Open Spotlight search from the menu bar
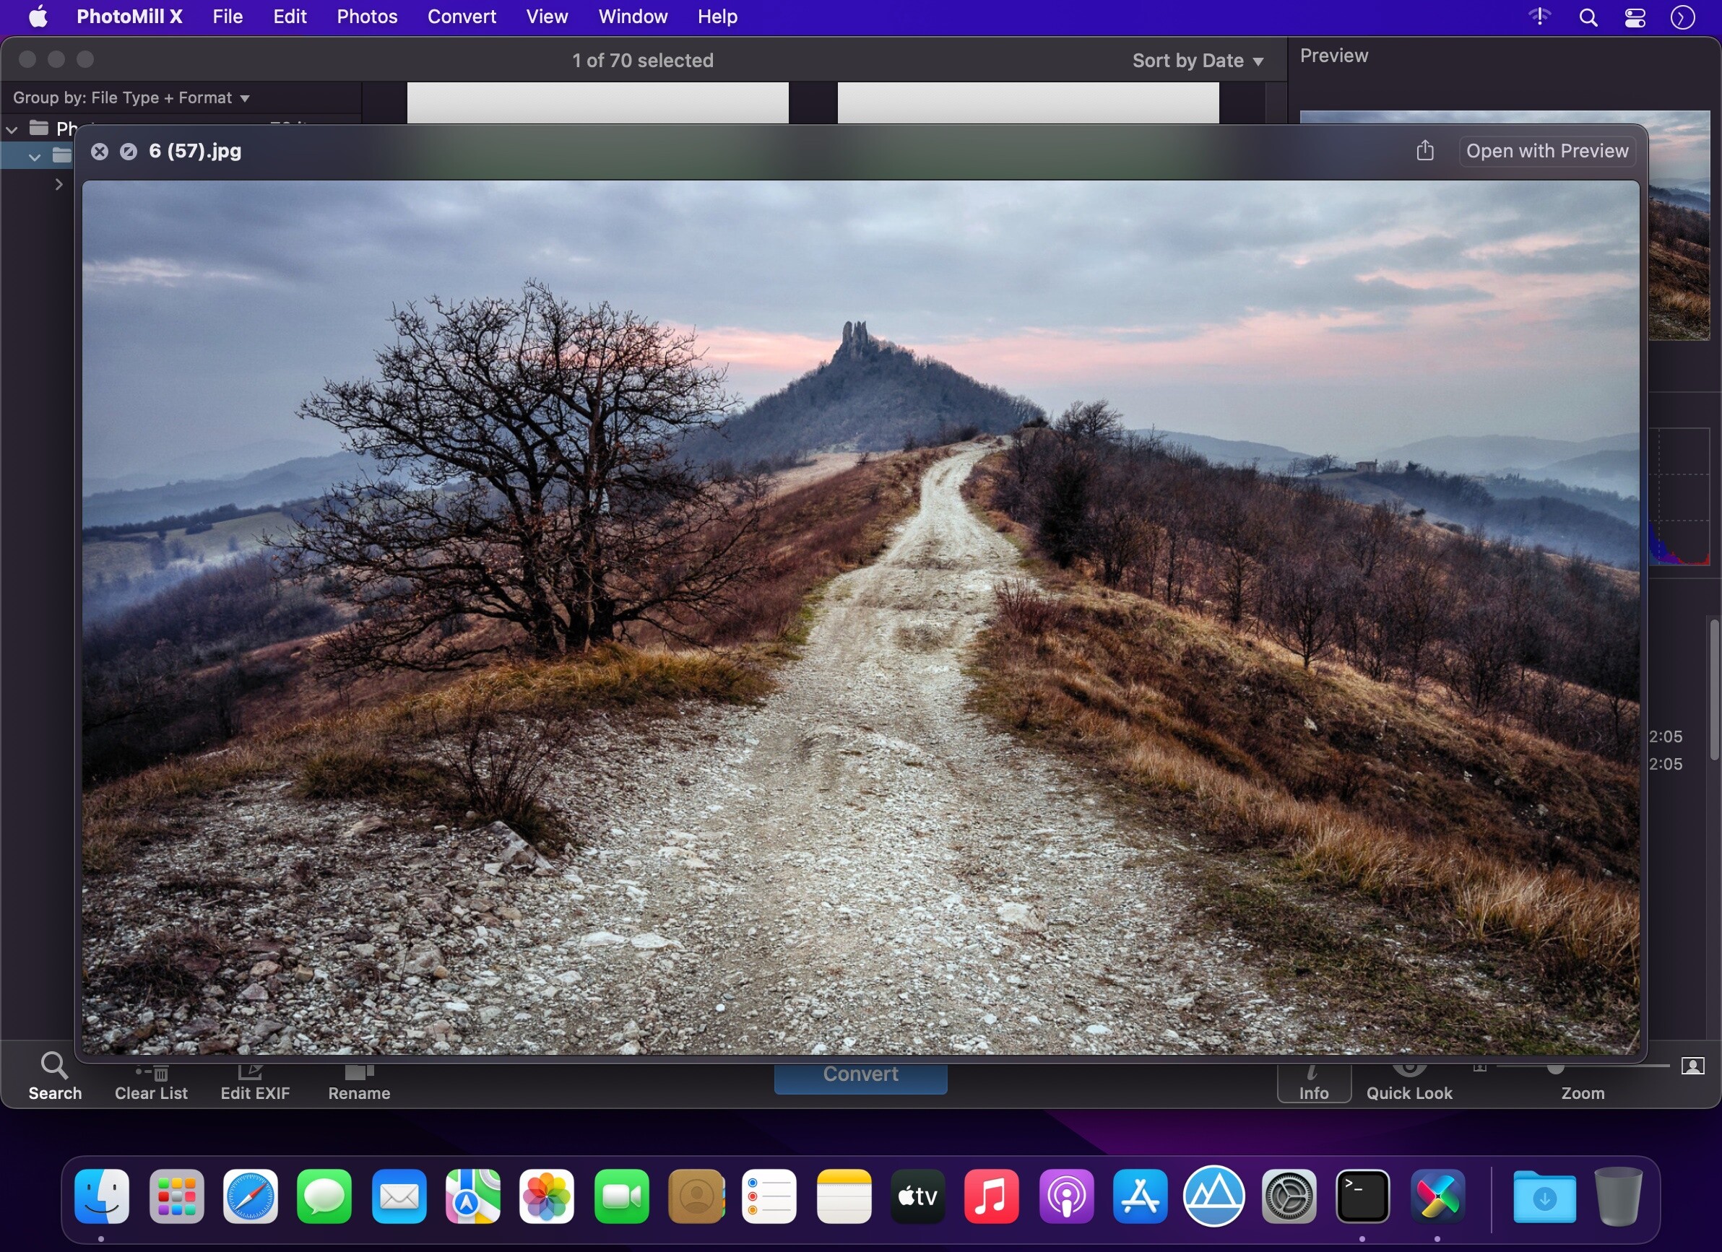This screenshot has width=1722, height=1252. 1587,16
